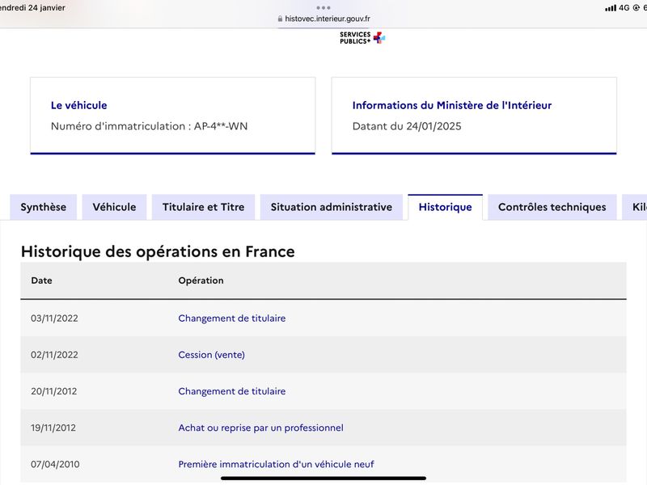The width and height of the screenshot is (647, 485).
Task: Go to the Contrôles techniques tab
Action: tap(552, 207)
